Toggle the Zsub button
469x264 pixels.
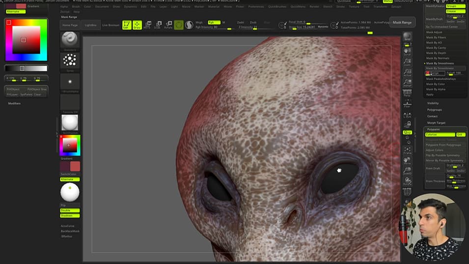tap(253, 23)
